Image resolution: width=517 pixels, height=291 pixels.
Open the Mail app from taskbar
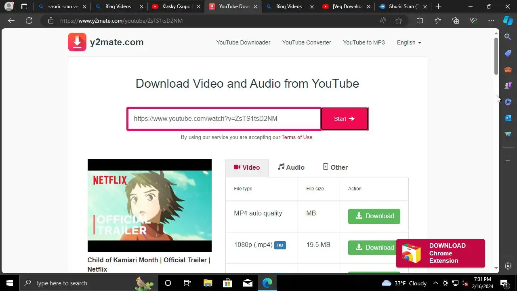coord(248,283)
